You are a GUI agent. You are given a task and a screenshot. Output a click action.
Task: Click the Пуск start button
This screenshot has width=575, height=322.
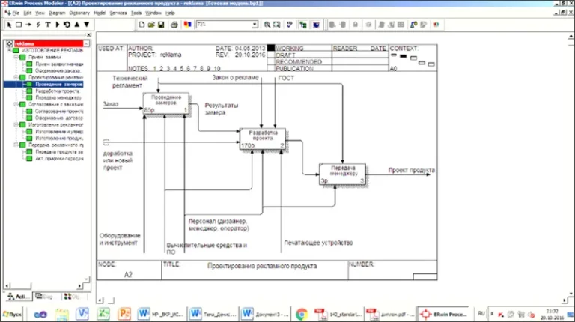click(13, 312)
